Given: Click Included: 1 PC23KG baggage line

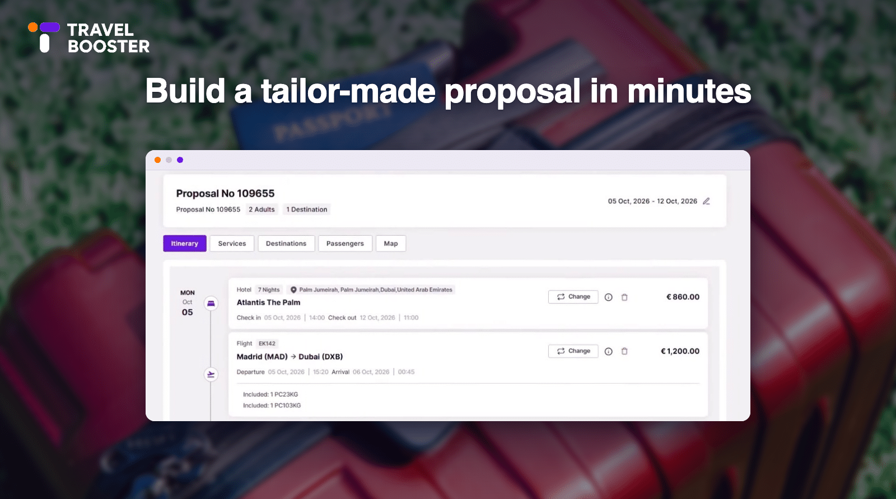Looking at the screenshot, I should pyautogui.click(x=270, y=395).
